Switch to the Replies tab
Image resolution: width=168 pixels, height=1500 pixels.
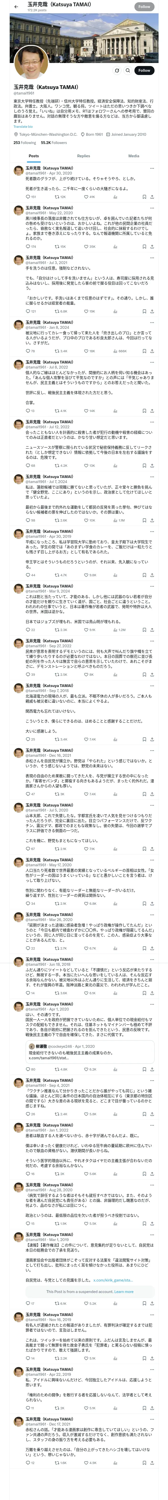83,156
